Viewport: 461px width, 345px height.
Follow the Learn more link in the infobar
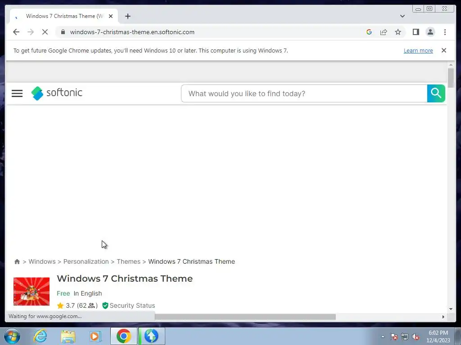coord(418,50)
